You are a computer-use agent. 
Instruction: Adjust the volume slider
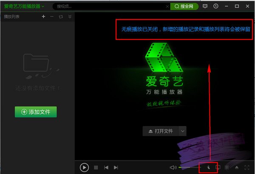coord(190,167)
